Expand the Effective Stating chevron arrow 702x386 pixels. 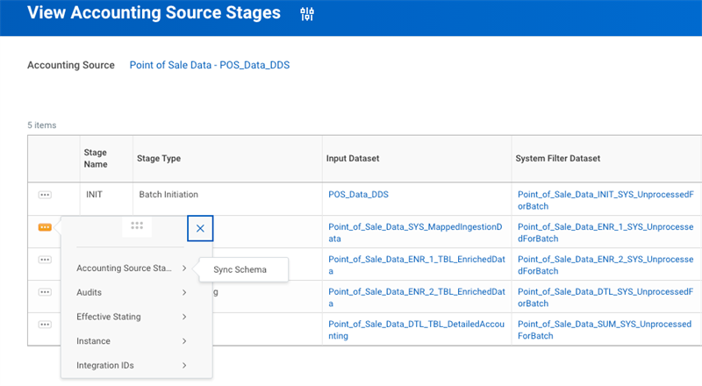coord(184,317)
